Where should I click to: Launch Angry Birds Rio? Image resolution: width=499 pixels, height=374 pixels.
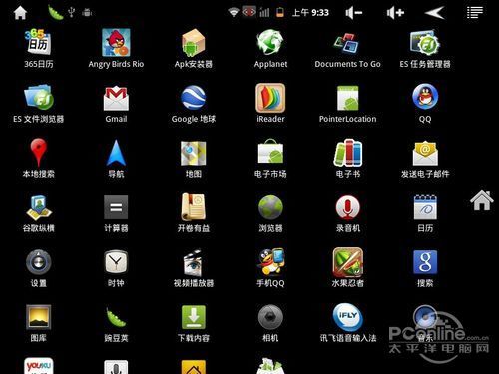click(x=116, y=43)
